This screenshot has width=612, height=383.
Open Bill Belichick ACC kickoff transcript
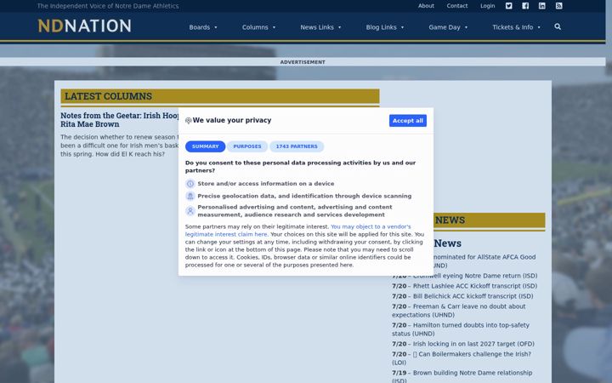(x=473, y=296)
